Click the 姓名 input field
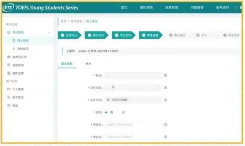The image size is (245, 146). tap(133, 75)
